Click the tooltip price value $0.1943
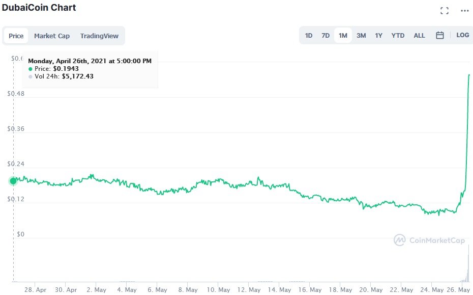Image resolution: width=473 pixels, height=295 pixels. [66, 69]
